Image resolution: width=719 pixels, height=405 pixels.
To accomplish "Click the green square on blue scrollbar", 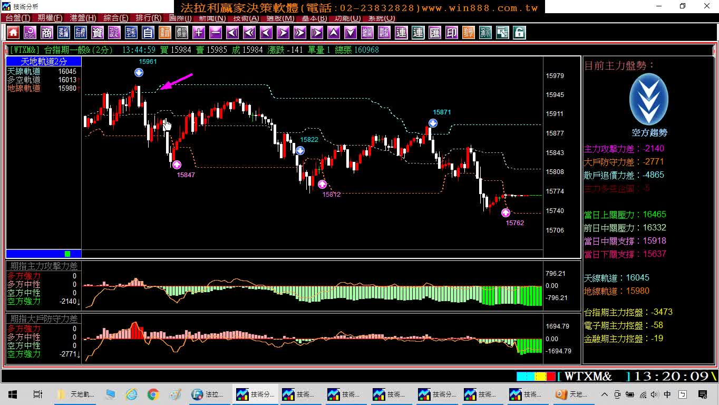I will tap(67, 254).
